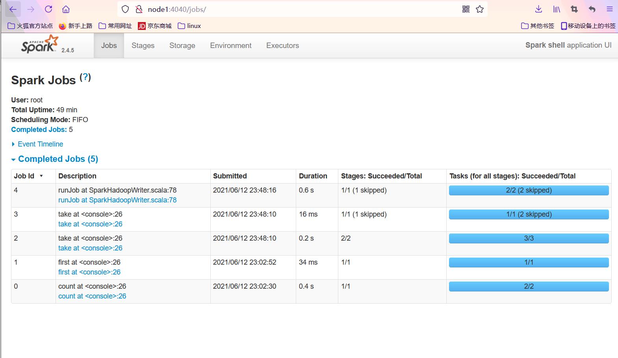Select the Spark shell application UI title

(568, 45)
